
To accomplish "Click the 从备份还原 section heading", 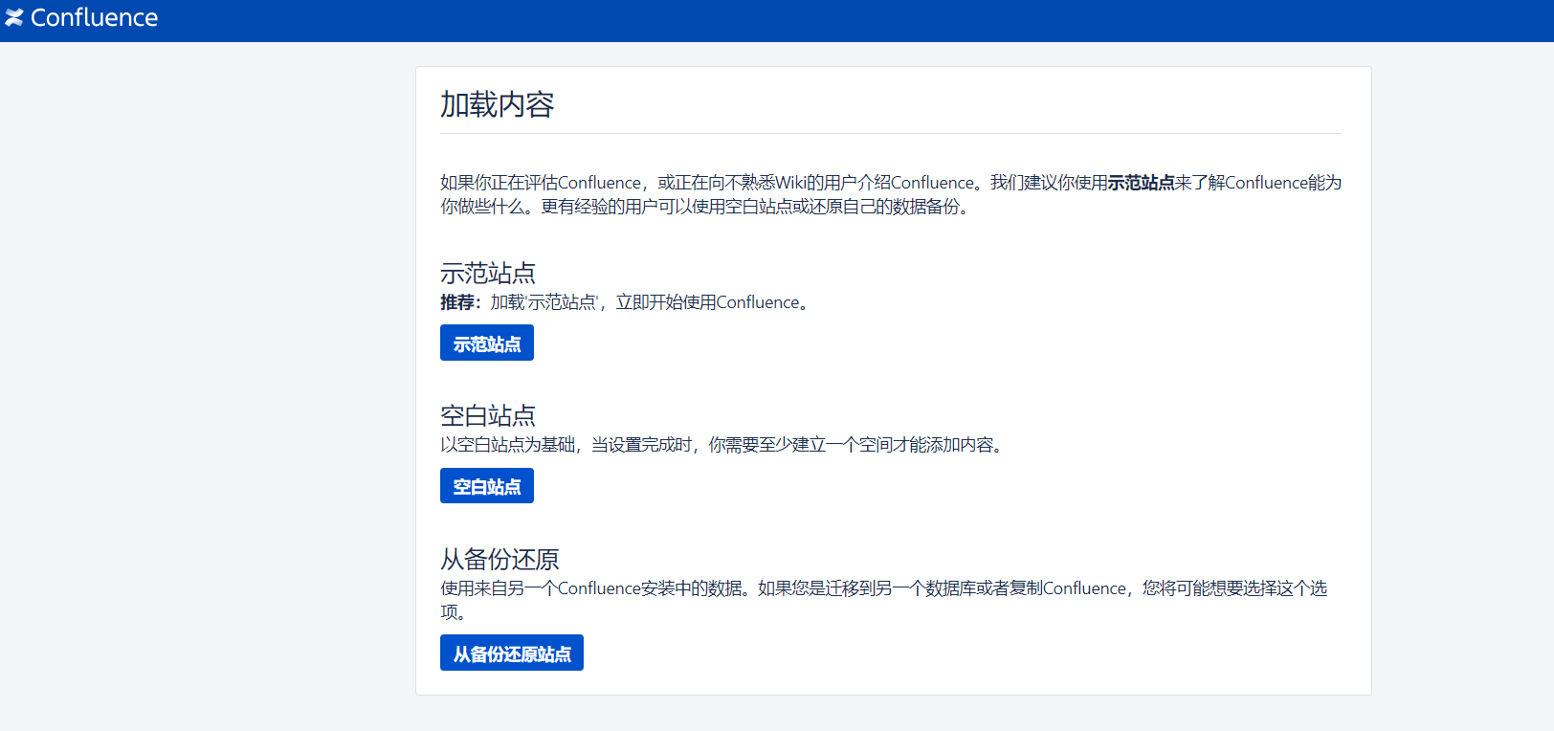I will click(499, 560).
